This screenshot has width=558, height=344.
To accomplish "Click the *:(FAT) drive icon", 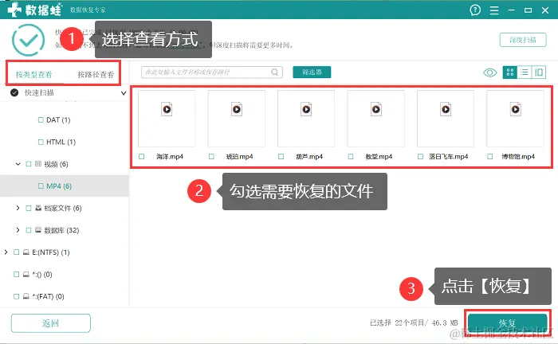I will pyautogui.click(x=26, y=296).
